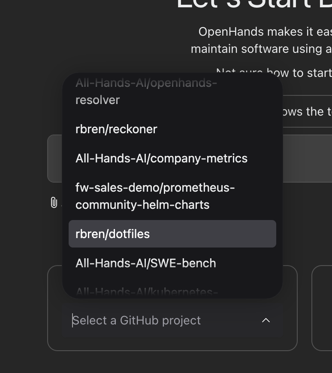The height and width of the screenshot is (373, 332).
Task: Click the Not sure how to start link
Action: pos(275,73)
